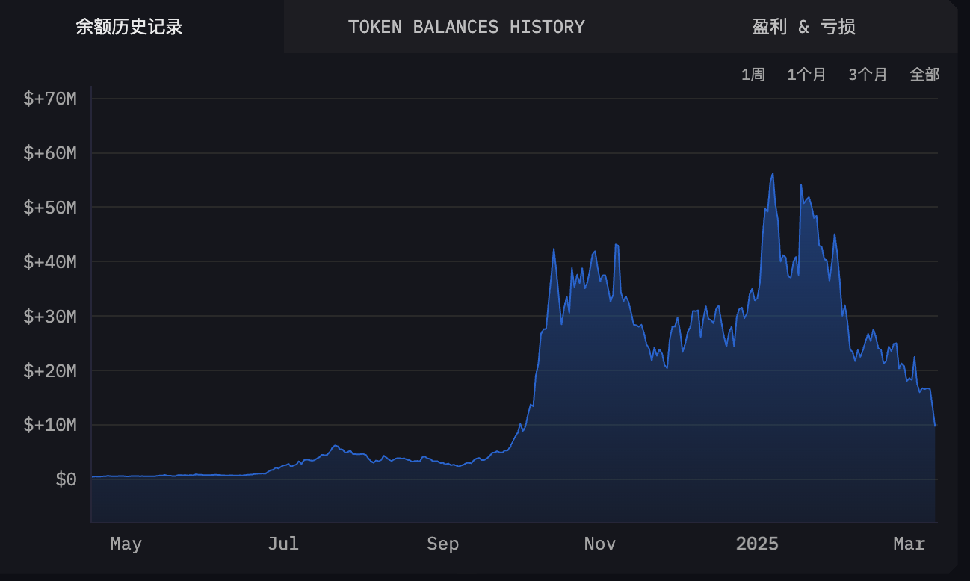970x581 pixels.
Task: Click the $+40M y-axis label
Action: tap(50, 262)
